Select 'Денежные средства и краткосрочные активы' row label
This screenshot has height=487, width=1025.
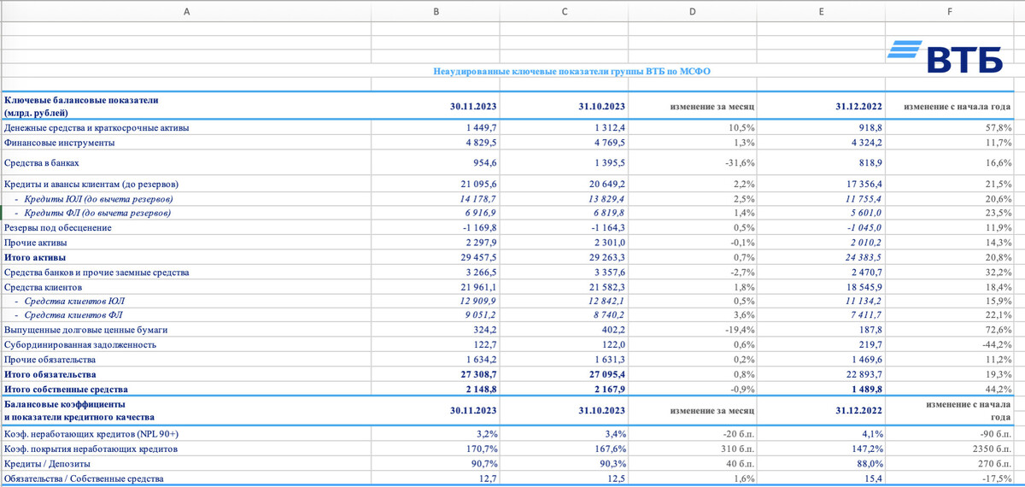click(x=97, y=127)
